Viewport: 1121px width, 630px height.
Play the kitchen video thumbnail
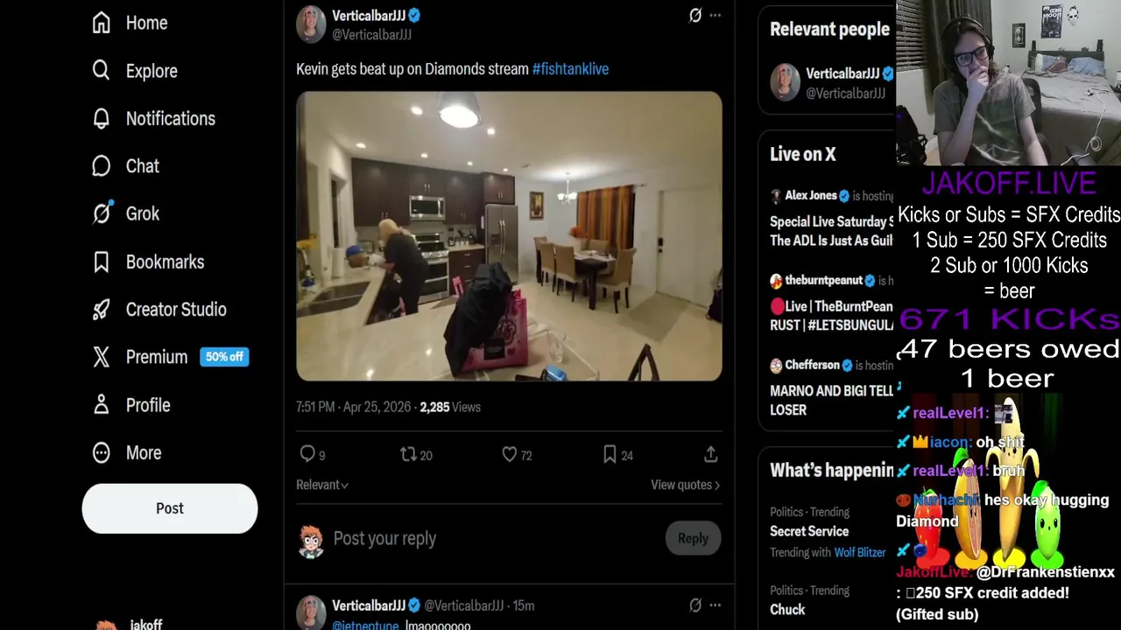click(509, 236)
